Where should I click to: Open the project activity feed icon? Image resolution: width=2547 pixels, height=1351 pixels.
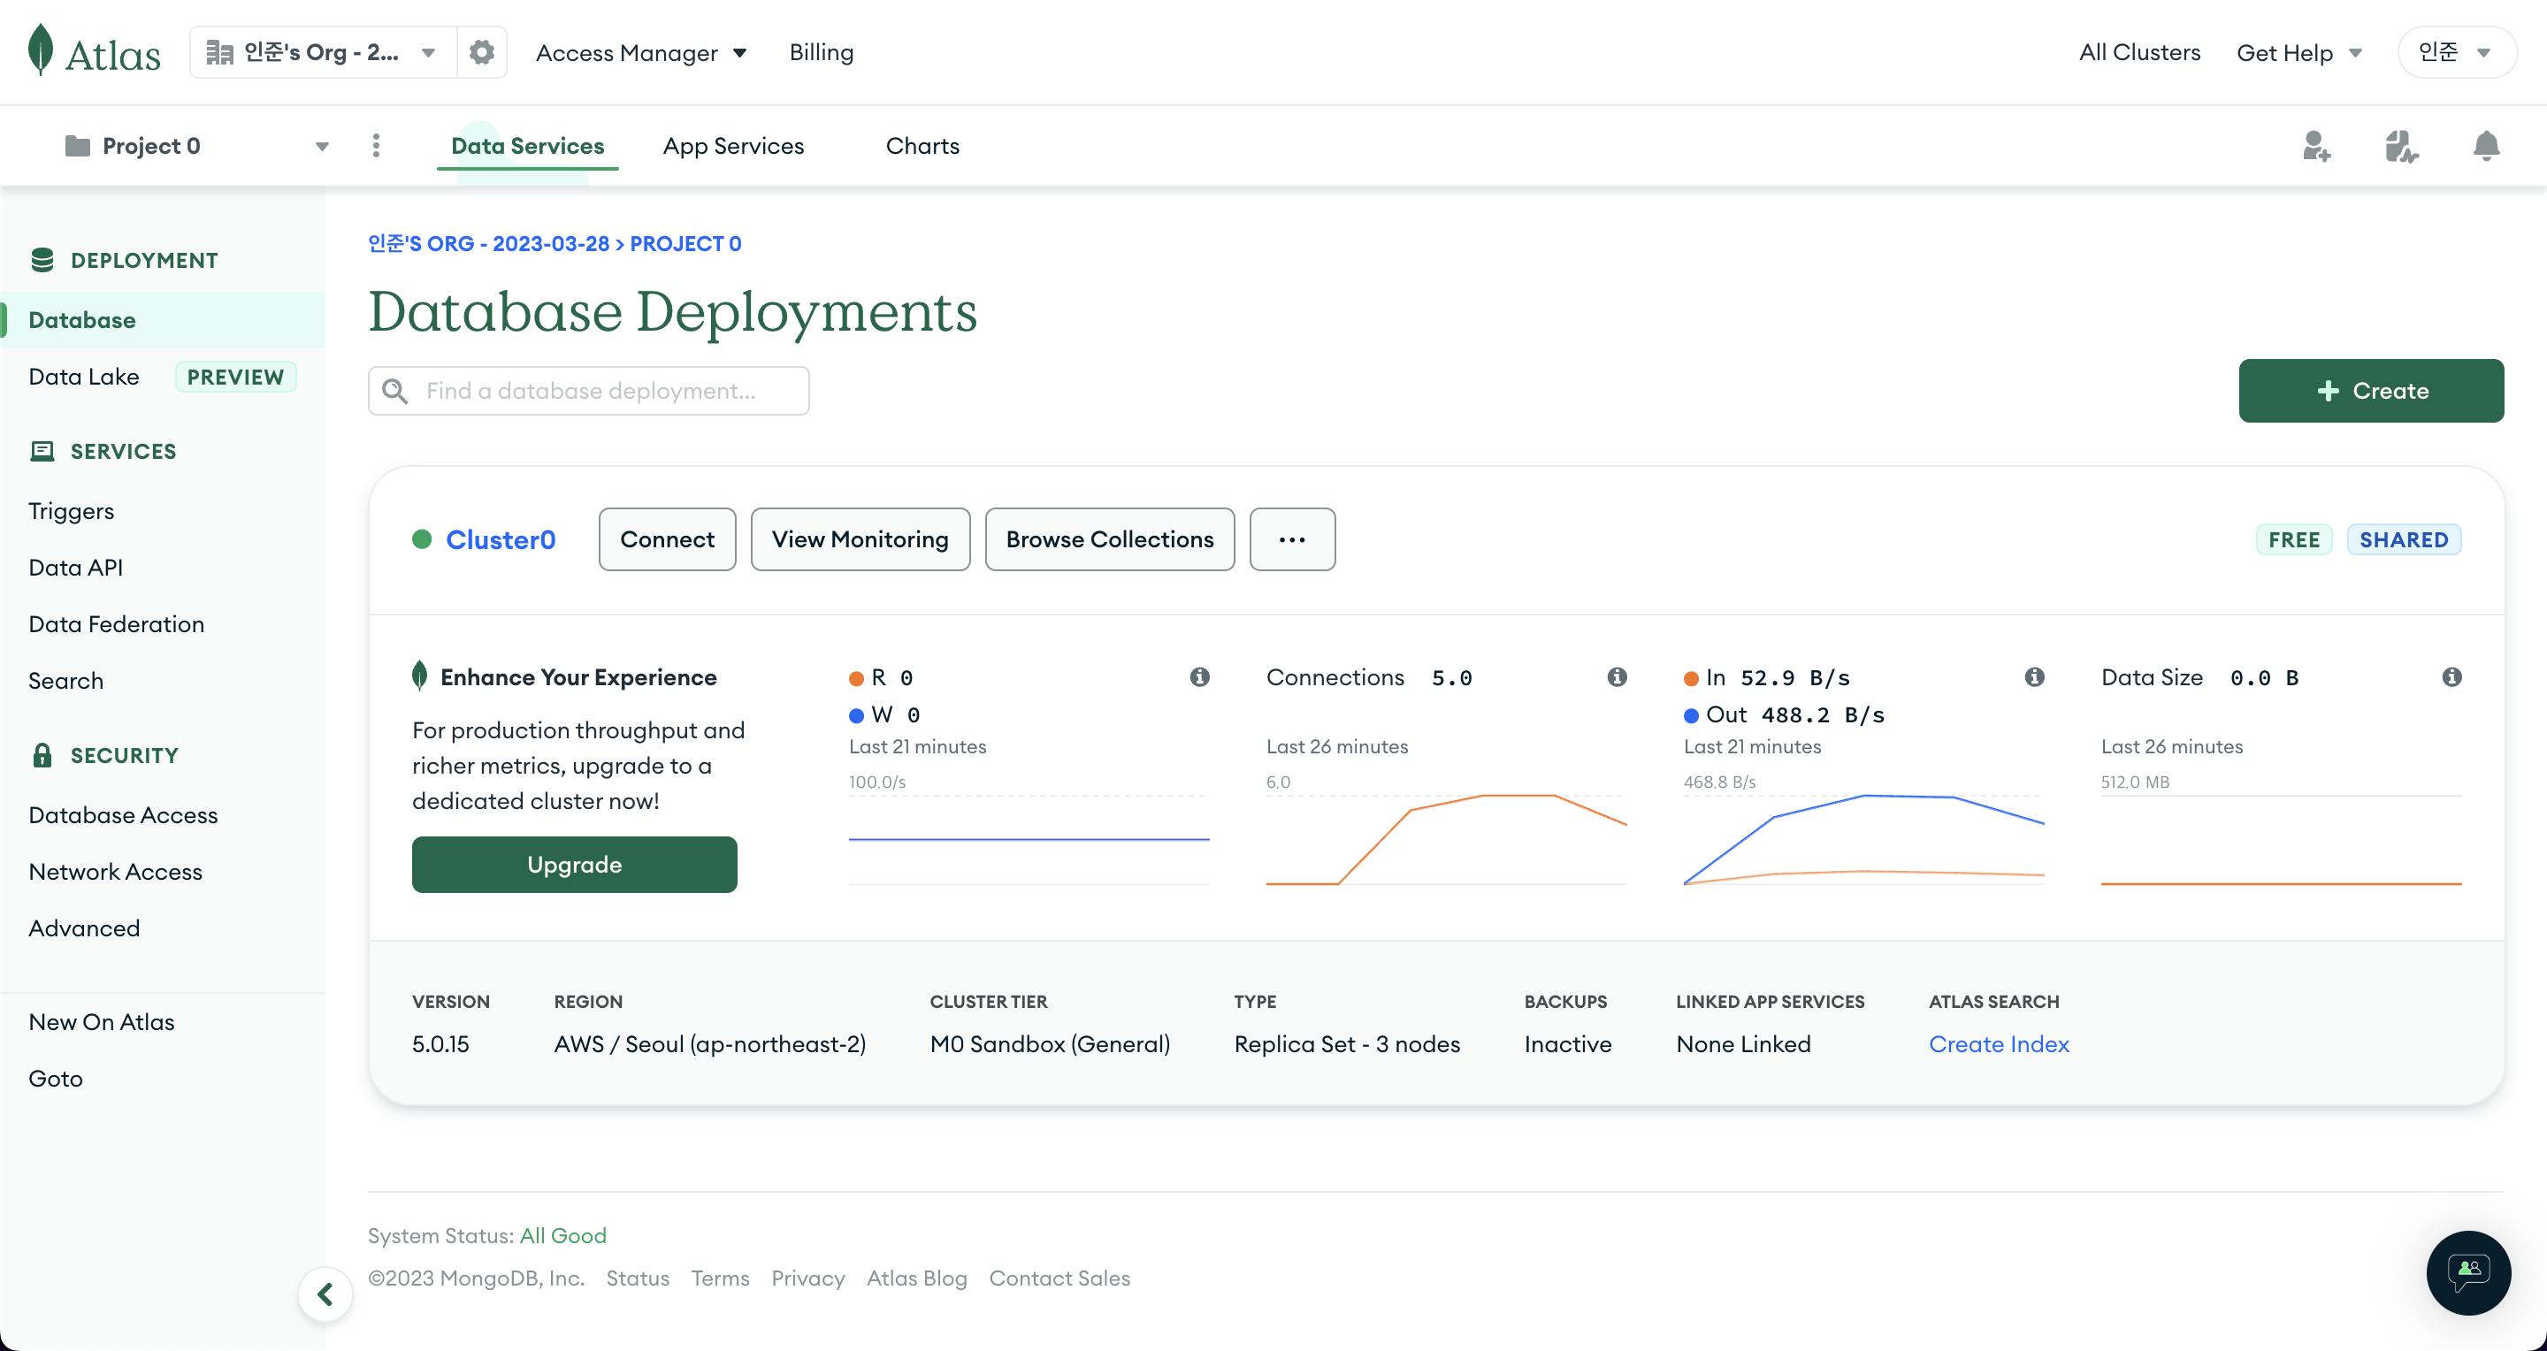click(2401, 146)
